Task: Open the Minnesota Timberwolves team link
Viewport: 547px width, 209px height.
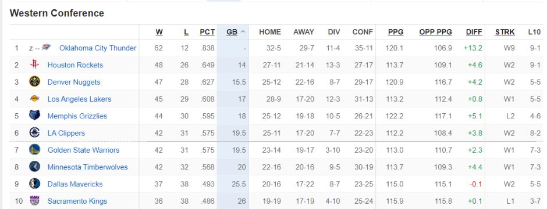Action: [87, 167]
